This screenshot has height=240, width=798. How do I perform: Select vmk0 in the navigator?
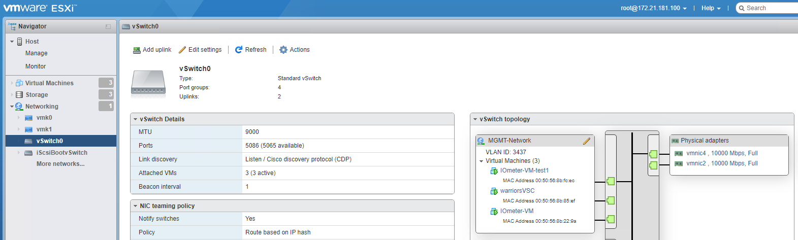coord(44,118)
